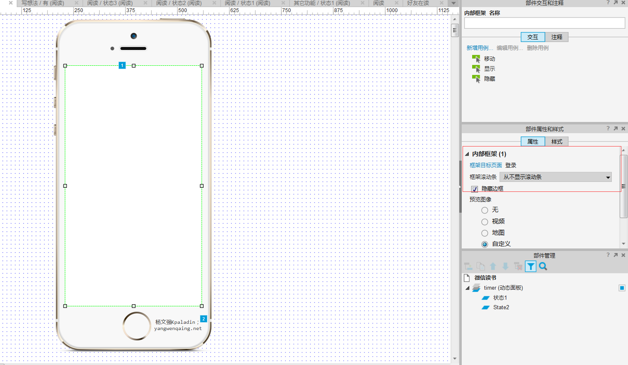Click footnote marker 1 on the inline frame
The image size is (628, 365).
click(122, 65)
